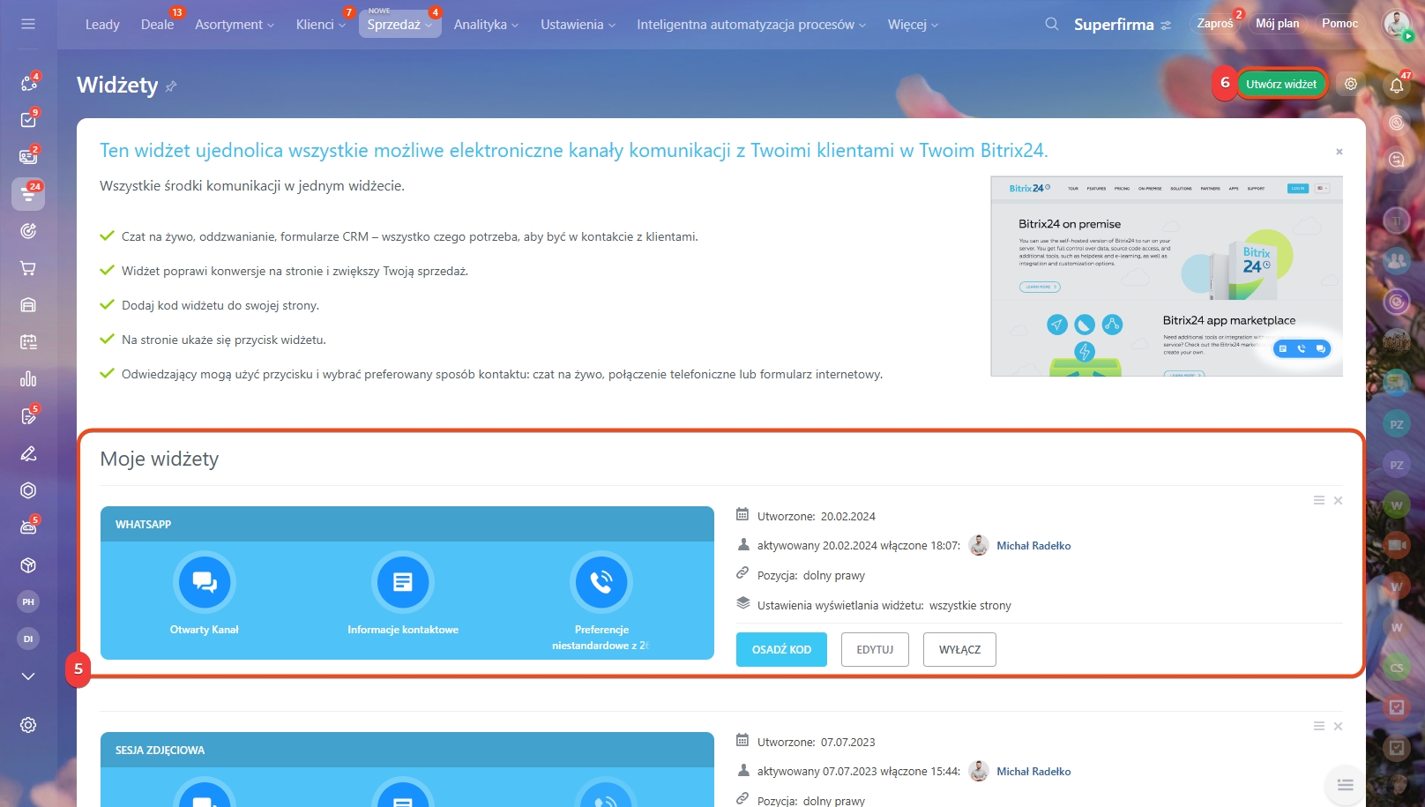Image resolution: width=1425 pixels, height=807 pixels.
Task: Click 'Utworzone: 20.02.2024' text
Action: tap(816, 517)
